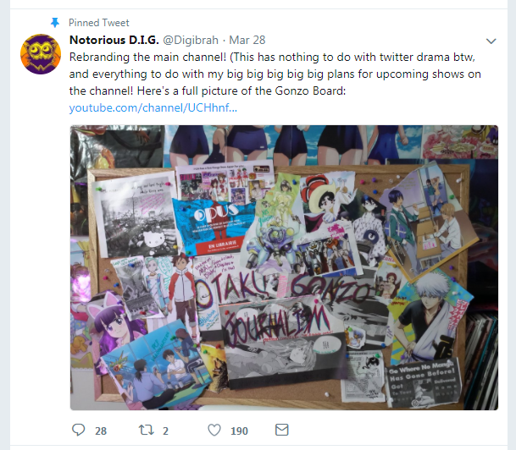Reply to the tweet via speech bubble icon
The height and width of the screenshot is (450, 516).
[78, 430]
